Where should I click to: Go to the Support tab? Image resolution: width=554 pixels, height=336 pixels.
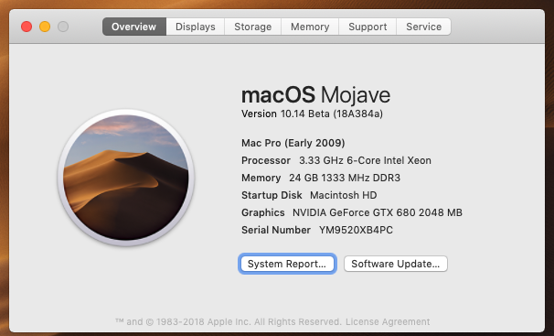[x=368, y=27]
